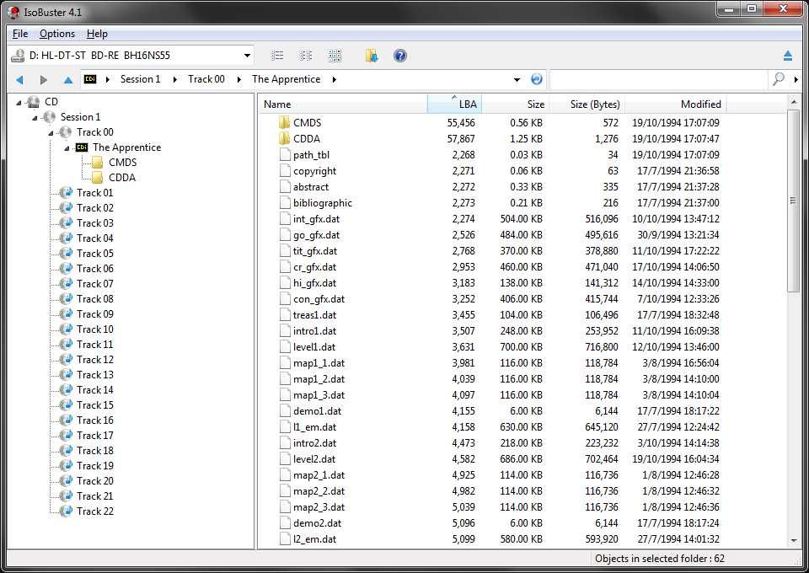Image resolution: width=809 pixels, height=573 pixels.
Task: Select the file intro1.dat
Action: pos(314,330)
